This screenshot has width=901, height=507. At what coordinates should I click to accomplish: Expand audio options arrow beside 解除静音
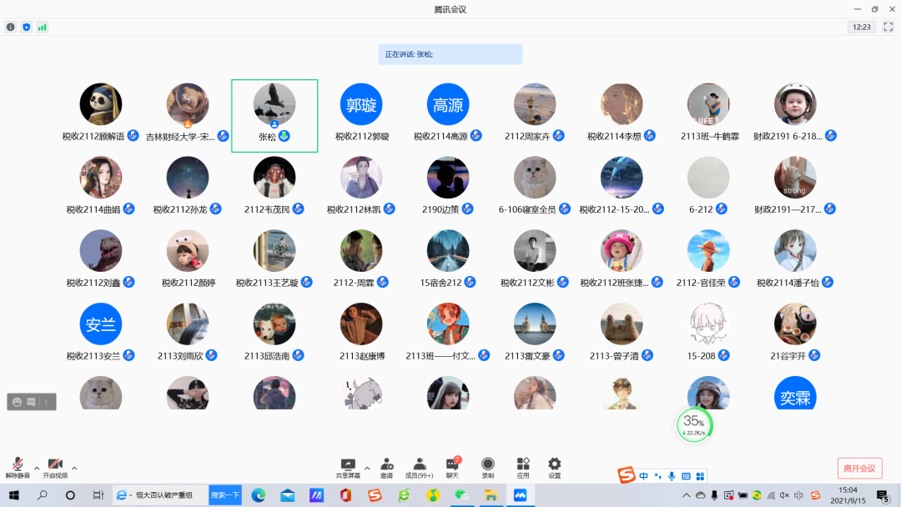pos(36,468)
